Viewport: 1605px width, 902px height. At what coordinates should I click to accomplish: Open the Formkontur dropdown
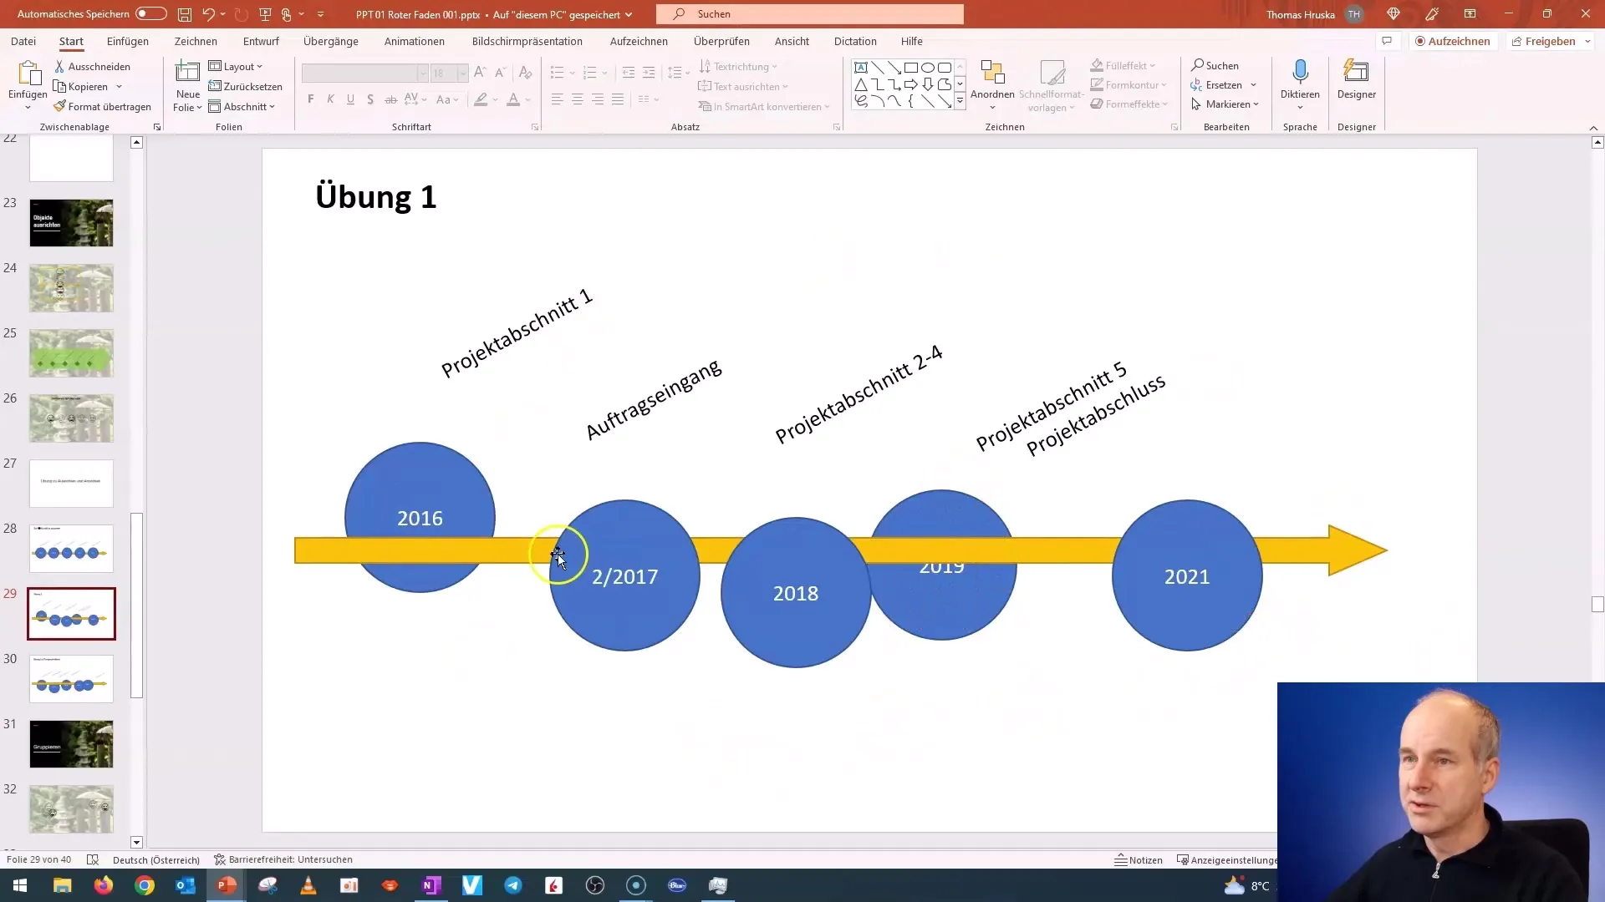point(1129,84)
